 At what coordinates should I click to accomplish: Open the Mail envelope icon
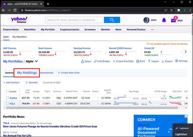pyautogui.click(x=173, y=20)
